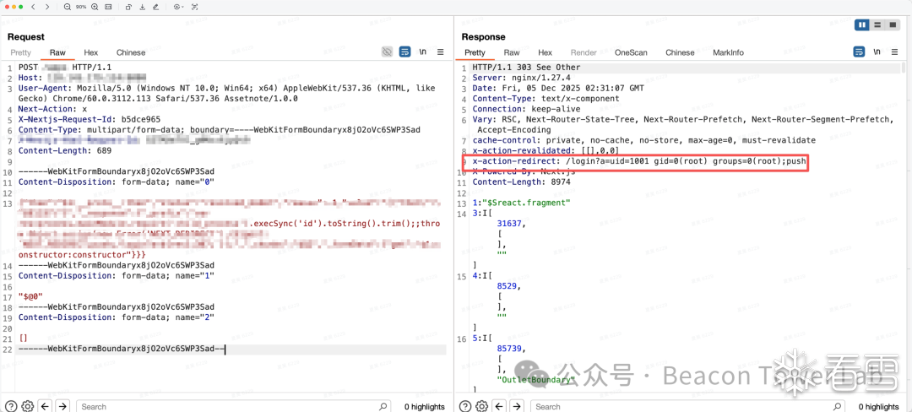Click 'HTTP/1.1 303 See Other' status line
This screenshot has height=412, width=912.
(526, 68)
